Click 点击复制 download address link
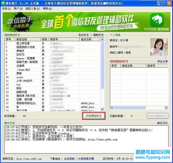The image size is (173, 163). coord(69,159)
